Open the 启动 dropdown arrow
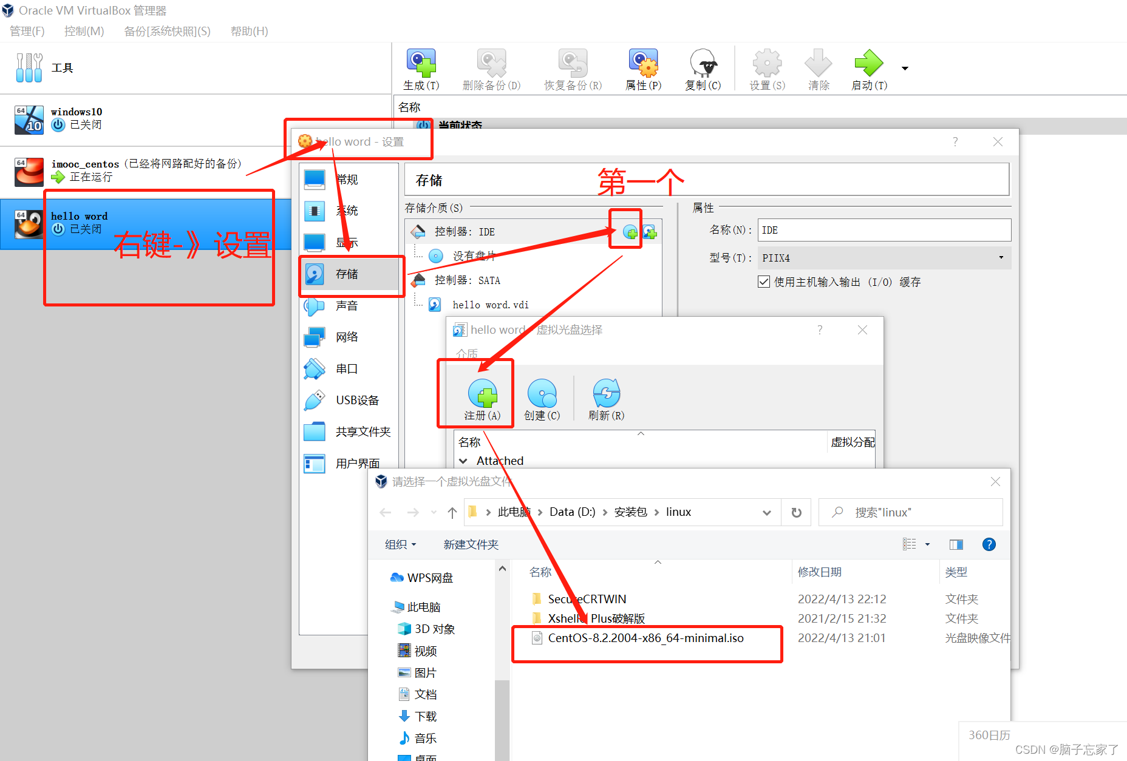The width and height of the screenshot is (1127, 761). 905,69
